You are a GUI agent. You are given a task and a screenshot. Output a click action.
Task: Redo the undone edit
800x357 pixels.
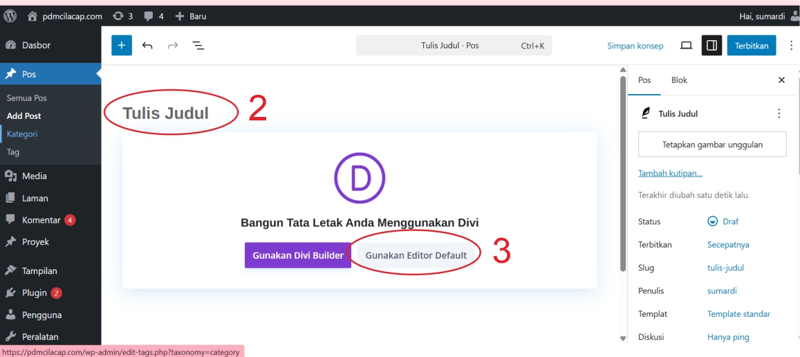point(173,46)
